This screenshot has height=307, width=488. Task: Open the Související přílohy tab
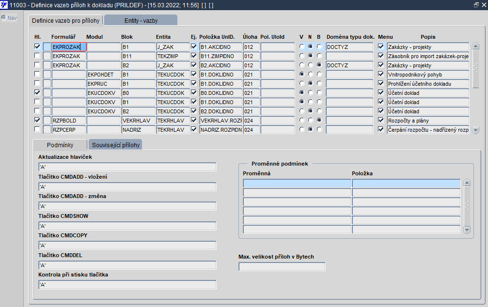point(116,145)
